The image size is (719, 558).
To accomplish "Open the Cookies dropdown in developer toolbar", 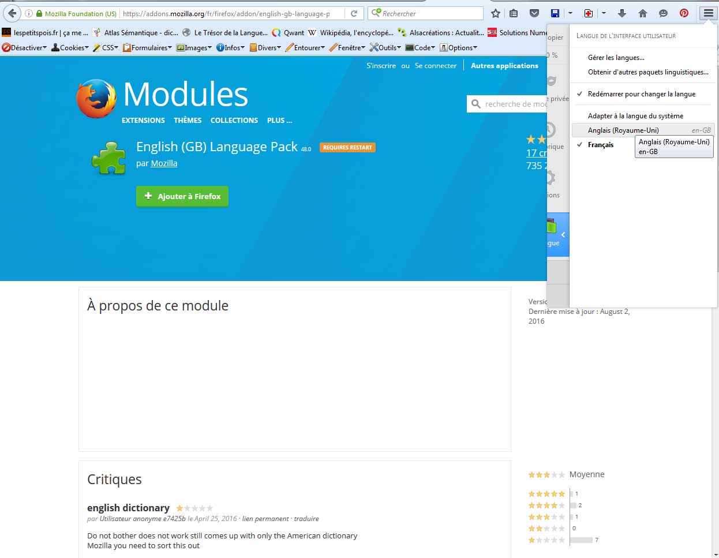I will point(71,48).
